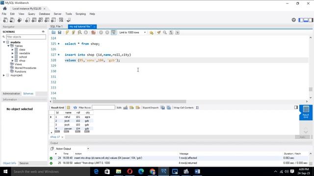Viewport: 314px width, 176px height.
Task: Click create new table toolbar icon
Action: [34, 20]
